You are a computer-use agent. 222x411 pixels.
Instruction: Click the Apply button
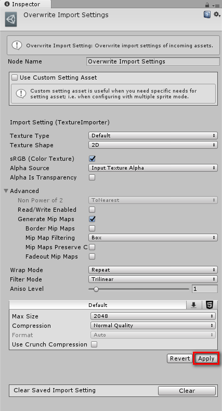206,358
